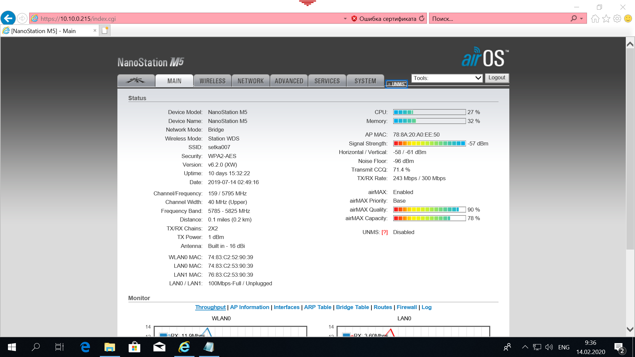Open the Firewall link
The image size is (635, 357).
pyautogui.click(x=406, y=307)
